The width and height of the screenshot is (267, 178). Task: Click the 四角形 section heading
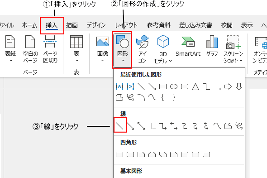point(129,142)
